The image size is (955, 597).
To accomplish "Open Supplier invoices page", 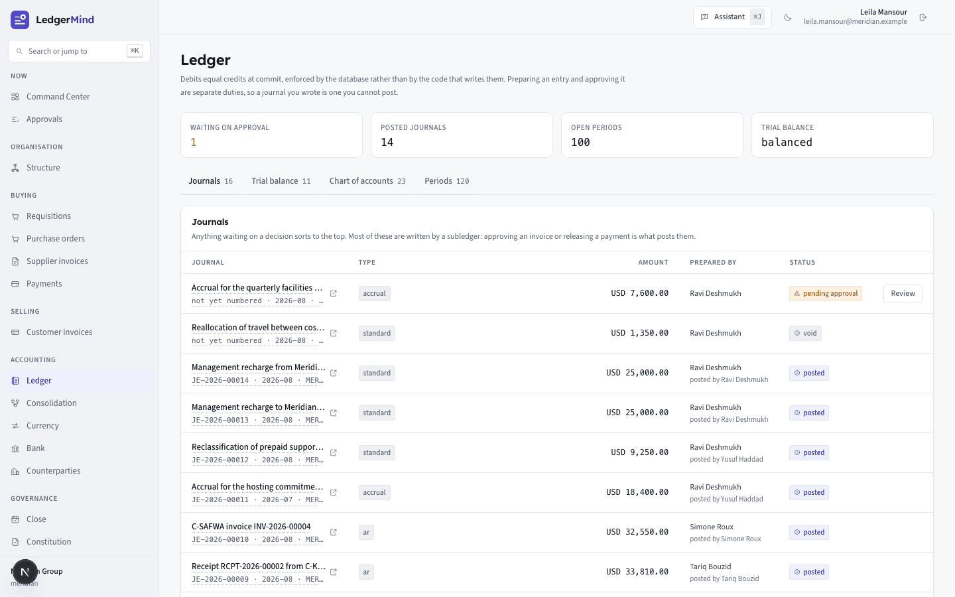I will (79, 261).
